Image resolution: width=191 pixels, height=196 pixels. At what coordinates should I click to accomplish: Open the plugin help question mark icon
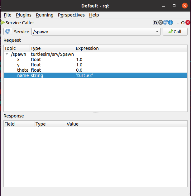pyautogui.click(x=170, y=23)
